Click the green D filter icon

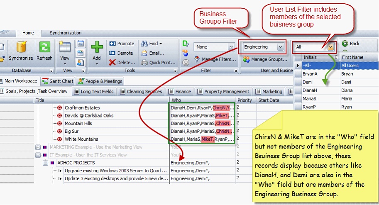point(186,44)
